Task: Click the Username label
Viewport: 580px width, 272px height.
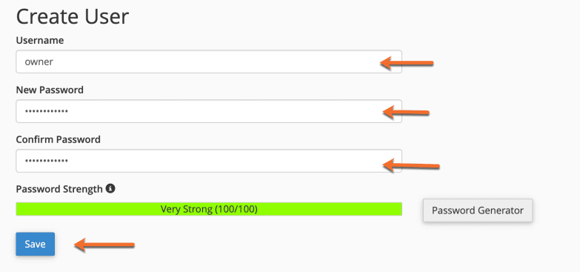Action: click(40, 40)
